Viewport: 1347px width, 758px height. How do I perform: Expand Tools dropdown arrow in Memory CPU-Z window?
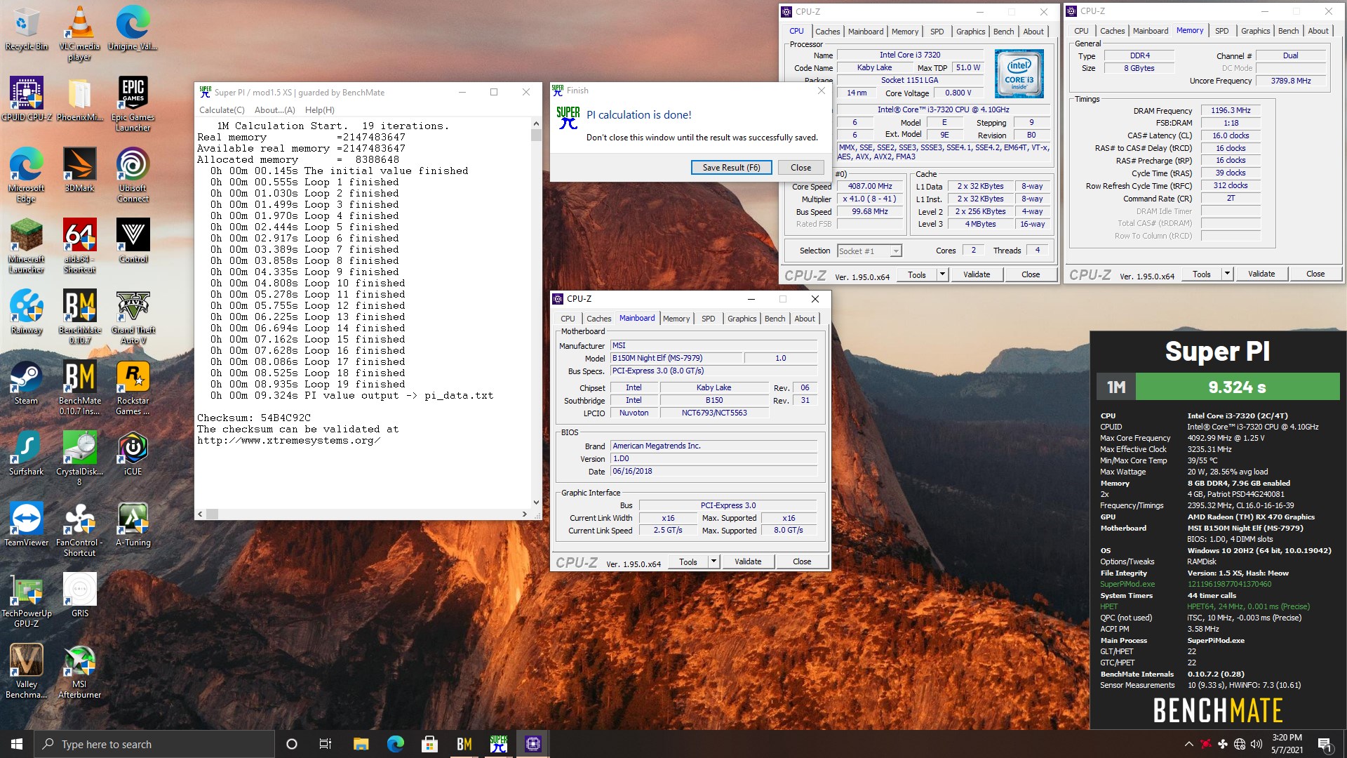click(x=1227, y=274)
